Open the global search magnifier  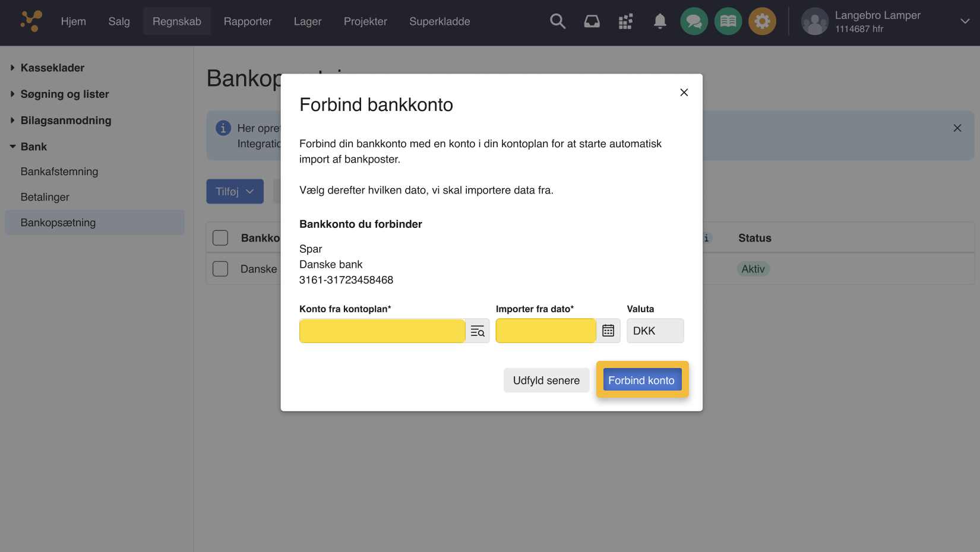pos(557,21)
